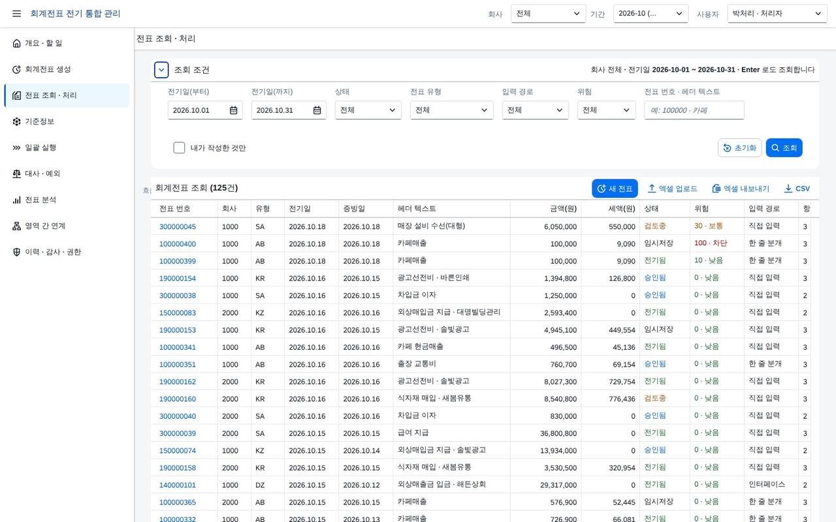Image resolution: width=836 pixels, height=522 pixels.
Task: Click the 영역 간 연계 hierarchy icon
Action: pos(17,226)
